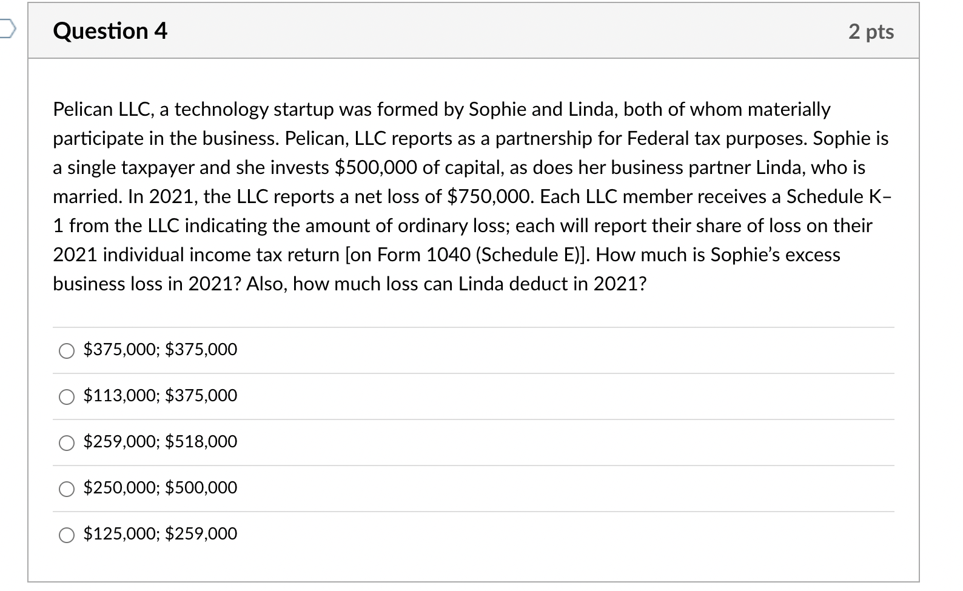This screenshot has width=963, height=591.
Task: Select answer $113,000; $375,000
Action: point(161,396)
